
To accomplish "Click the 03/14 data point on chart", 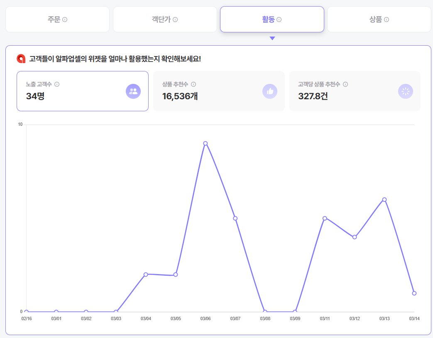I will tap(414, 293).
